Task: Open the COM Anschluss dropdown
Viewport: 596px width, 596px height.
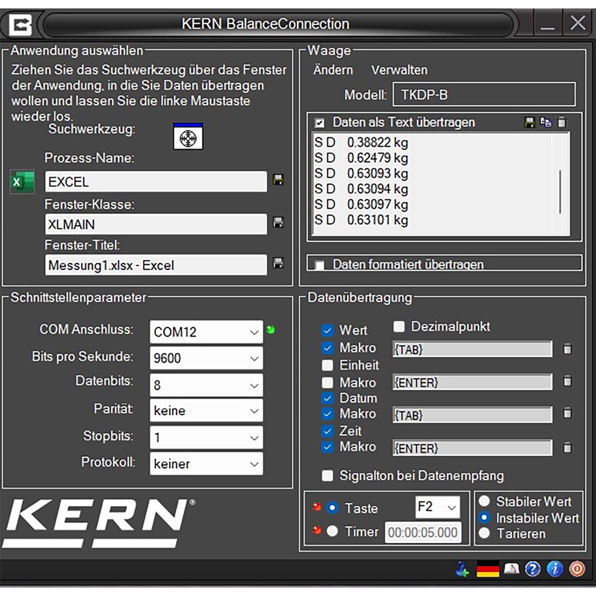Action: [x=206, y=332]
